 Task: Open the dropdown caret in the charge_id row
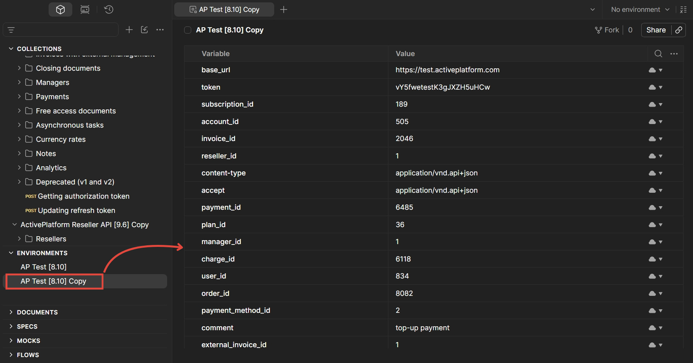coord(661,259)
